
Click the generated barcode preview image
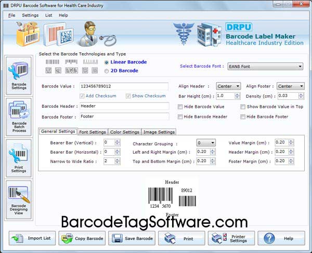tap(172, 198)
